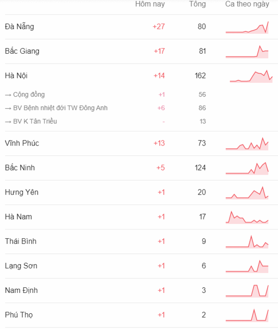The image size is (278, 329).
Task: Select the Cộng đồng sub-row
Action: coord(105,95)
